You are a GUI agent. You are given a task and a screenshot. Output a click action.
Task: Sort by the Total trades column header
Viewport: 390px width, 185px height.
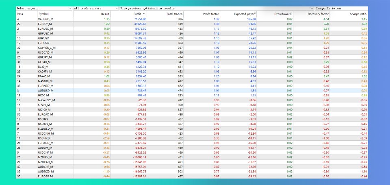tap(165, 14)
